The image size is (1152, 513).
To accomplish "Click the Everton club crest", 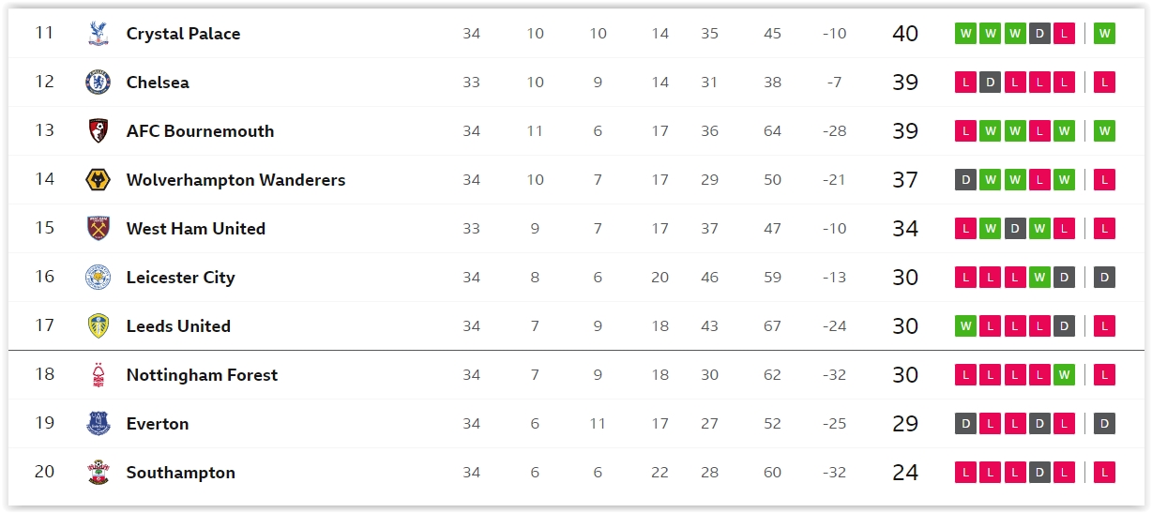I will (x=98, y=424).
